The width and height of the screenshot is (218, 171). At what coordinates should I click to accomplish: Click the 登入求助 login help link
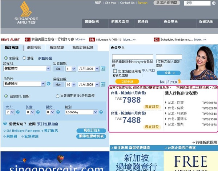tap(148, 71)
